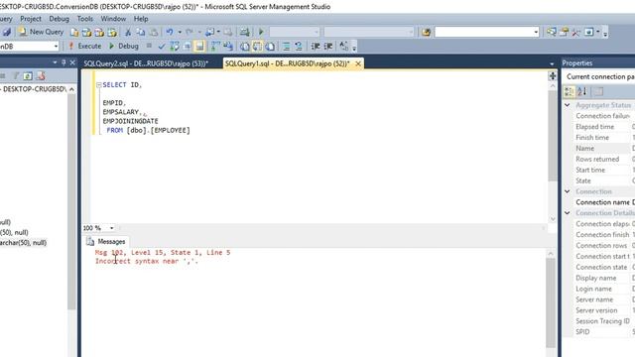Open the available databases dropdown
The width and height of the screenshot is (635, 357).
pyautogui.click(x=56, y=47)
